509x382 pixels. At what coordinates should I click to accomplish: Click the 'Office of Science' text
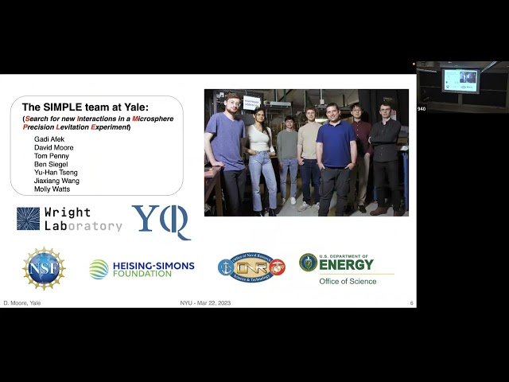point(348,281)
